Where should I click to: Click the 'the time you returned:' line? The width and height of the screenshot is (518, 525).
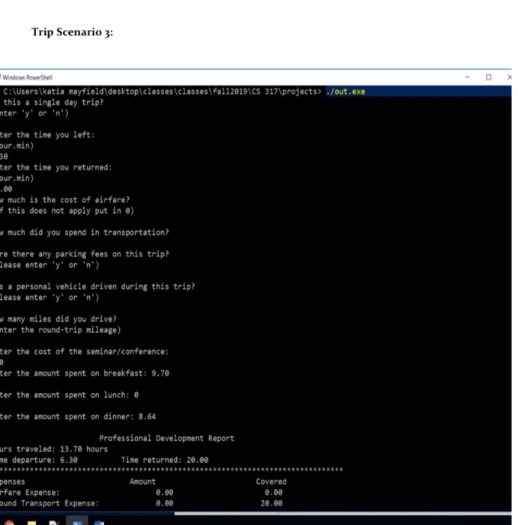point(64,167)
